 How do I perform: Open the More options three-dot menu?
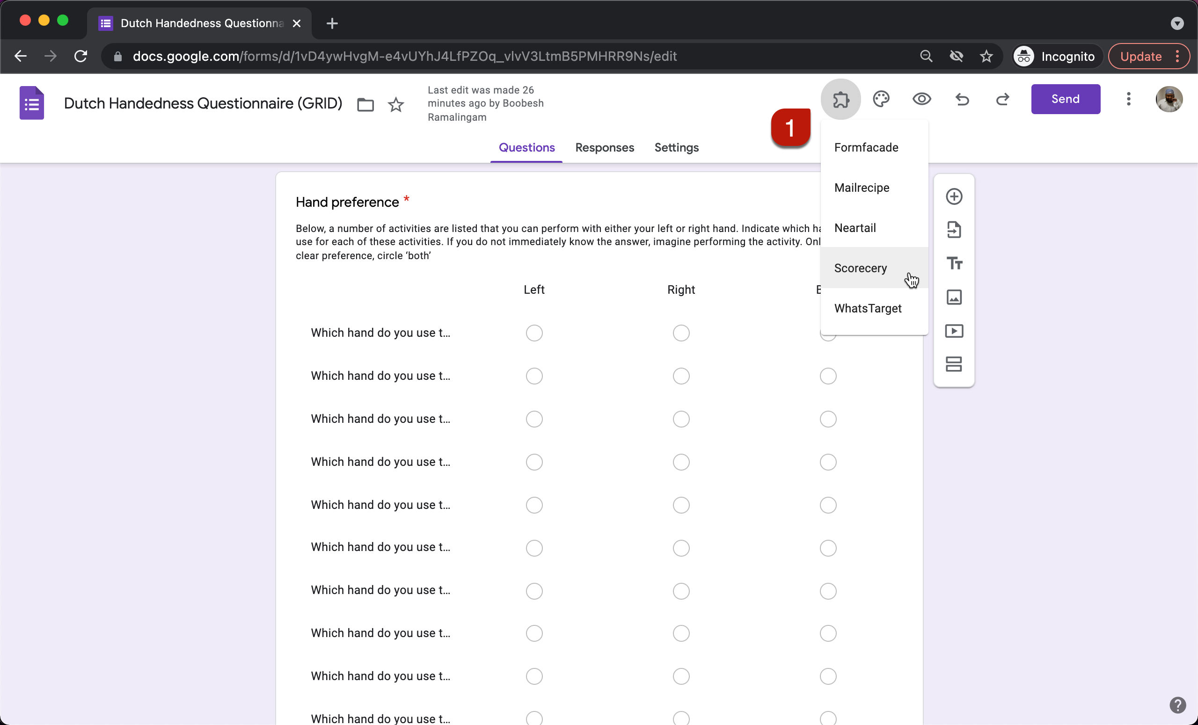(x=1128, y=99)
